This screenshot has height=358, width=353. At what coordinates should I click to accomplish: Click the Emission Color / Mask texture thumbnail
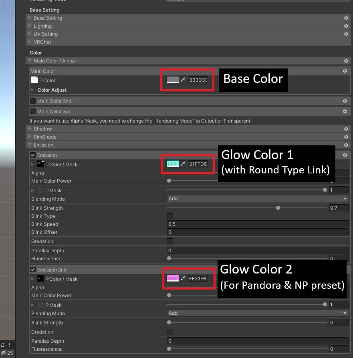pyautogui.click(x=40, y=164)
